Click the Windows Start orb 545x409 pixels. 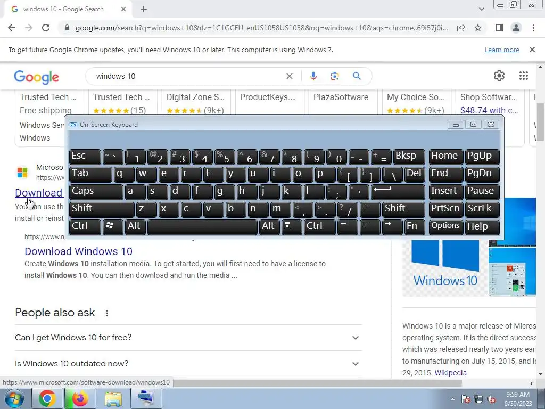pos(14,398)
